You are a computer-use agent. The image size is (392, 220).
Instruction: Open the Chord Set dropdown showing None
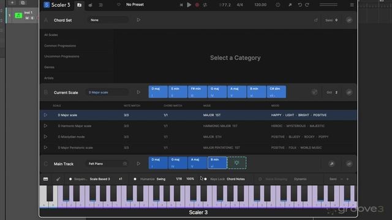pyautogui.click(x=108, y=20)
